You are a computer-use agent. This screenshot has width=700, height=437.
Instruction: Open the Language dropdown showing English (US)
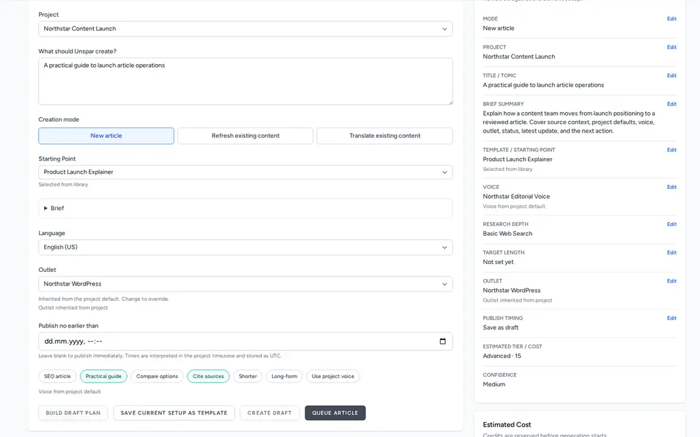pos(245,247)
